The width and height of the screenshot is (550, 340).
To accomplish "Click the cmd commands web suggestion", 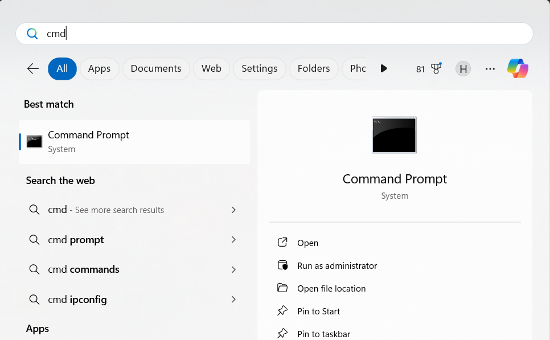I will click(135, 269).
